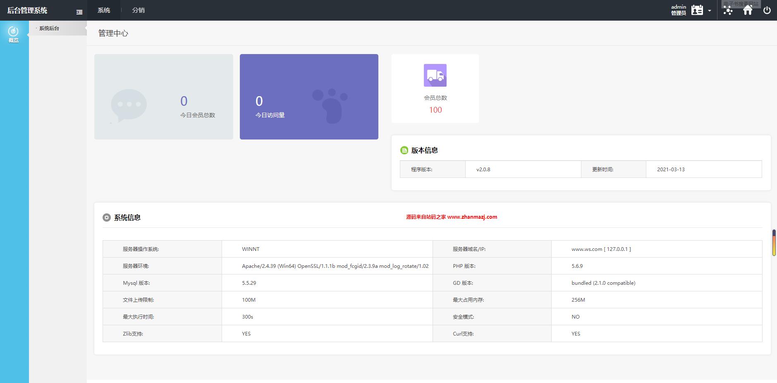This screenshot has width=777, height=383.
Task: Click the 管理中心 page heading
Action: tap(113, 33)
